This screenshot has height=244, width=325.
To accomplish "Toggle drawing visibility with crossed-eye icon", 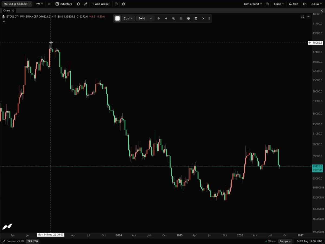I will [x=174, y=18].
